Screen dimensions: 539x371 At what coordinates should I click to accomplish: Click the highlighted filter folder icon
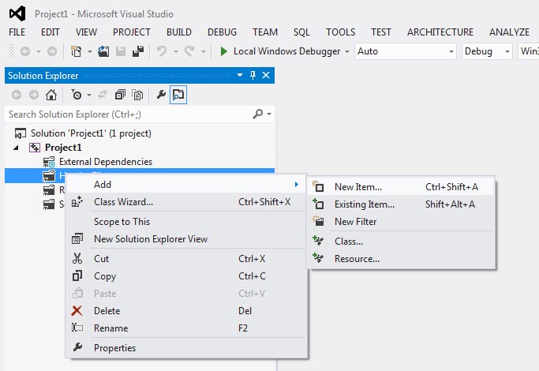coord(48,176)
